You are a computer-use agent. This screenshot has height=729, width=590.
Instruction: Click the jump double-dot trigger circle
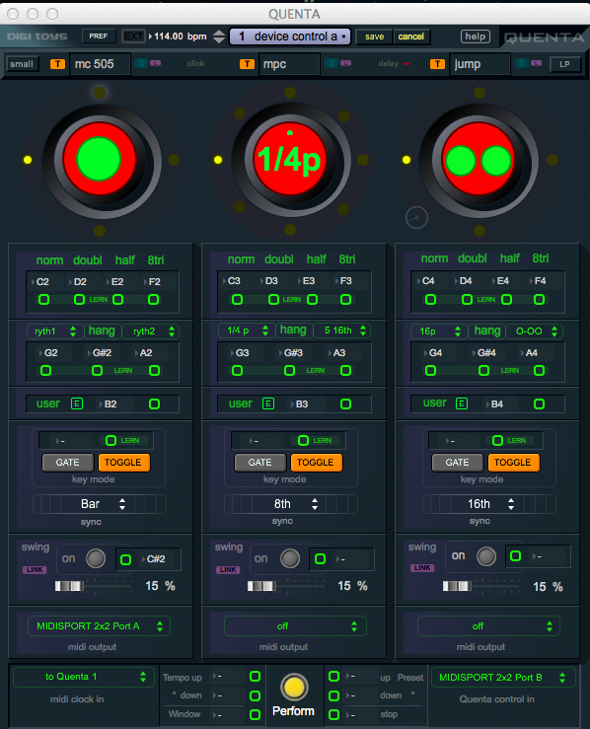click(479, 159)
